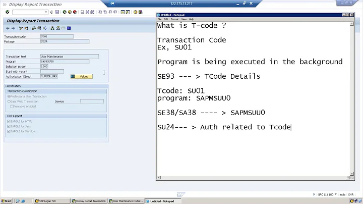363x204 pixels.
Task: Switch to SAP Logon 720 taskbar button
Action: point(52,201)
